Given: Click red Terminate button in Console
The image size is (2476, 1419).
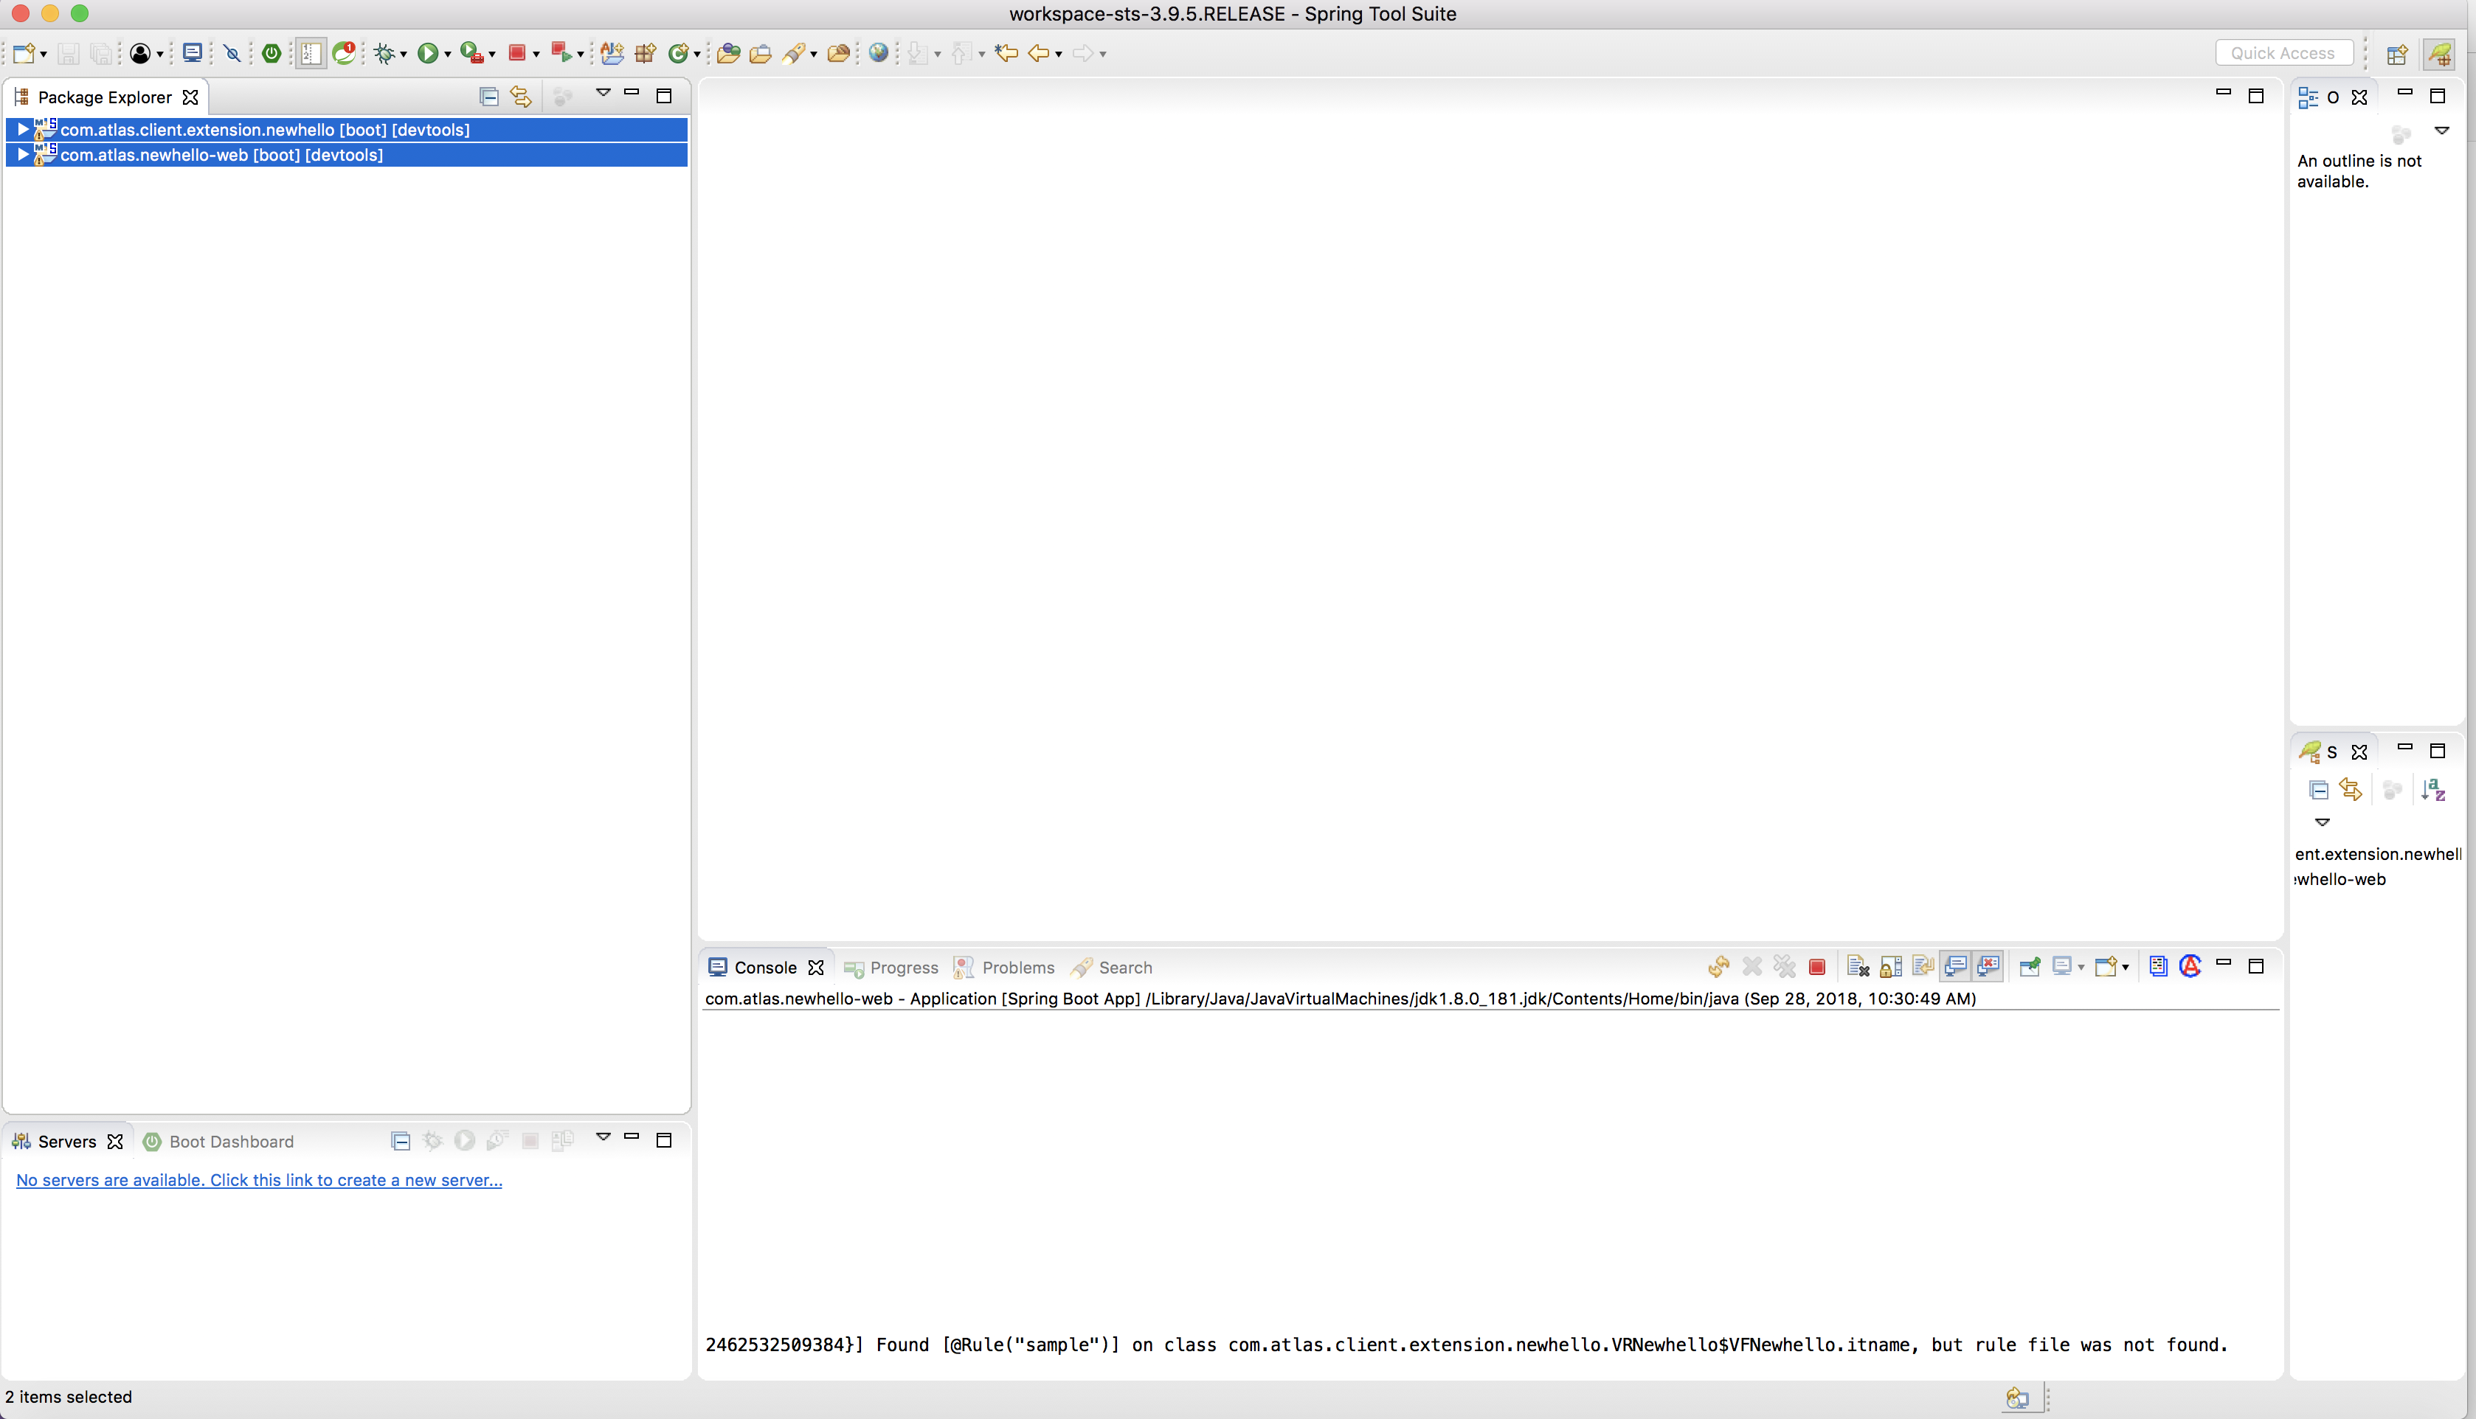Looking at the screenshot, I should pos(1817,967).
